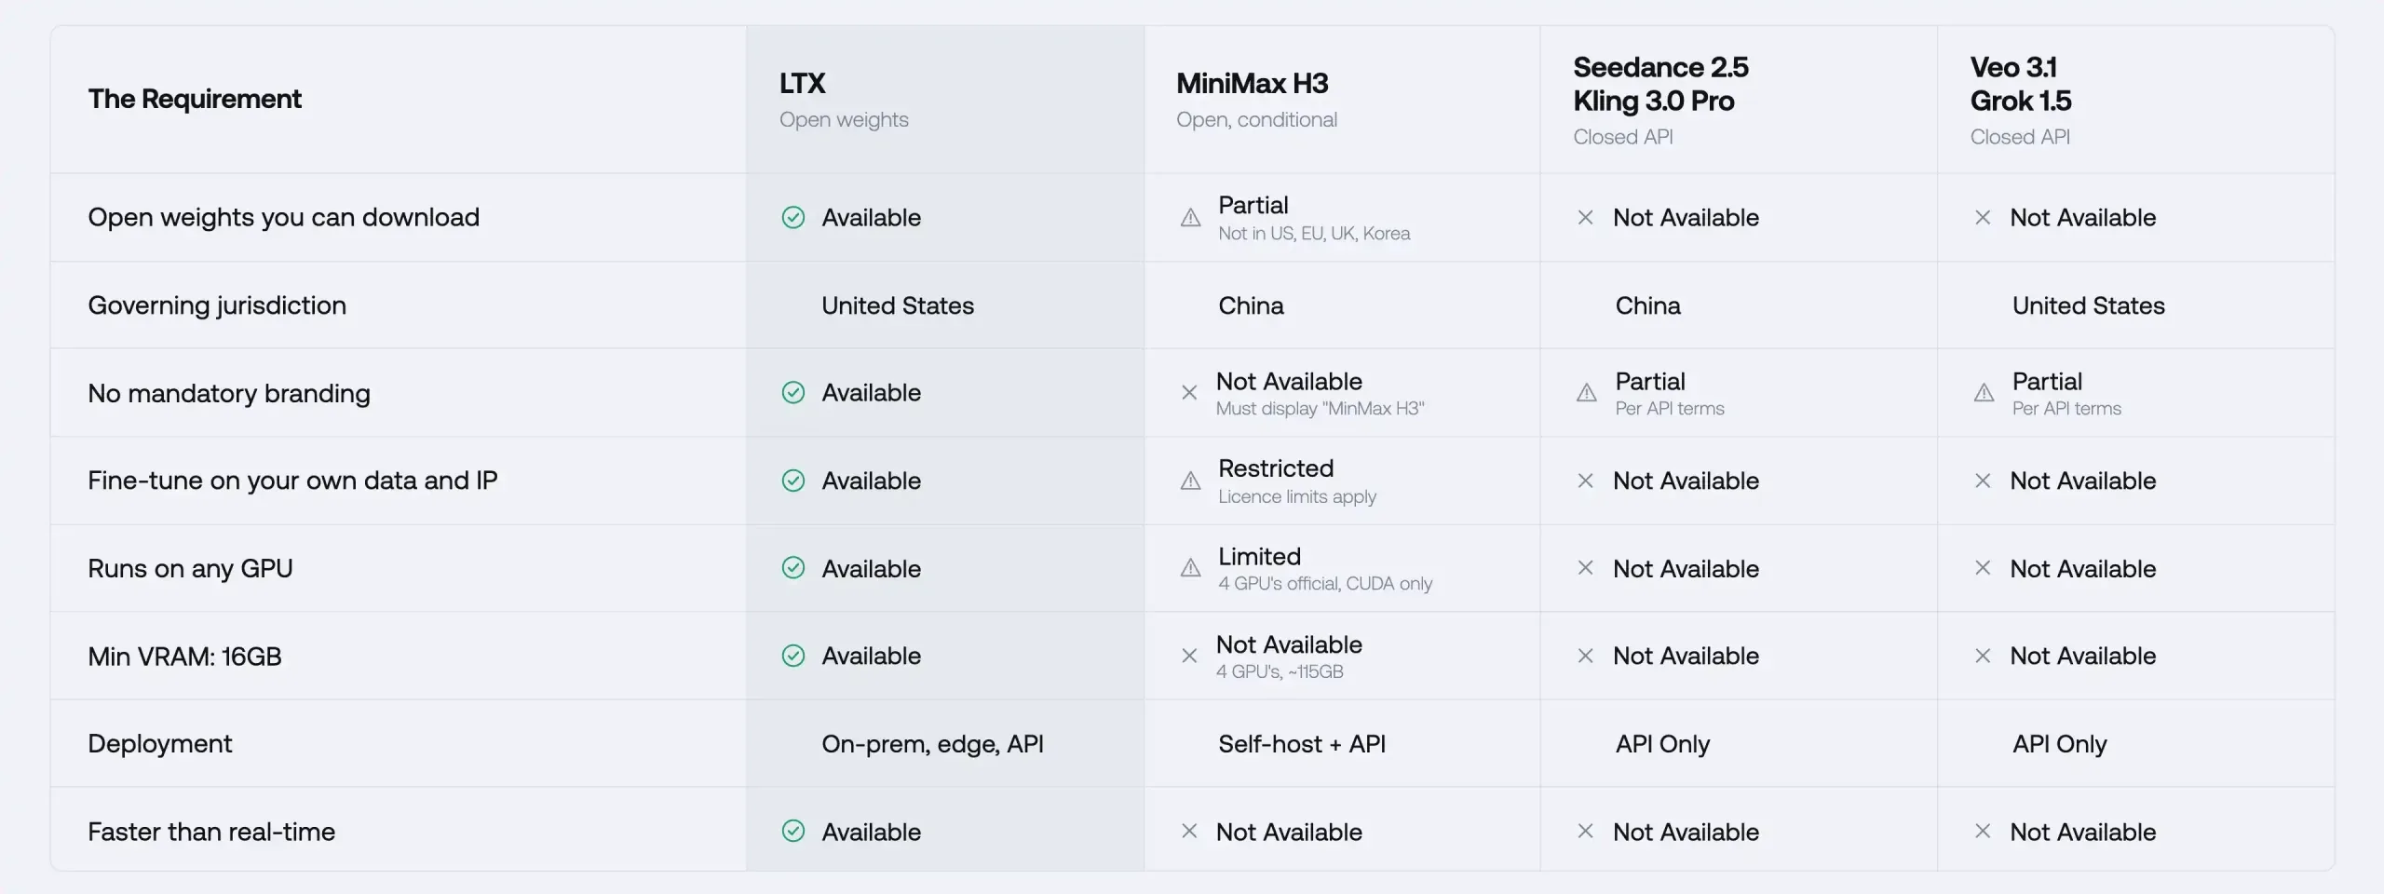Click the X icon next to 4 GPU's ~115GB
Image resolution: width=2384 pixels, height=894 pixels.
(x=1189, y=657)
